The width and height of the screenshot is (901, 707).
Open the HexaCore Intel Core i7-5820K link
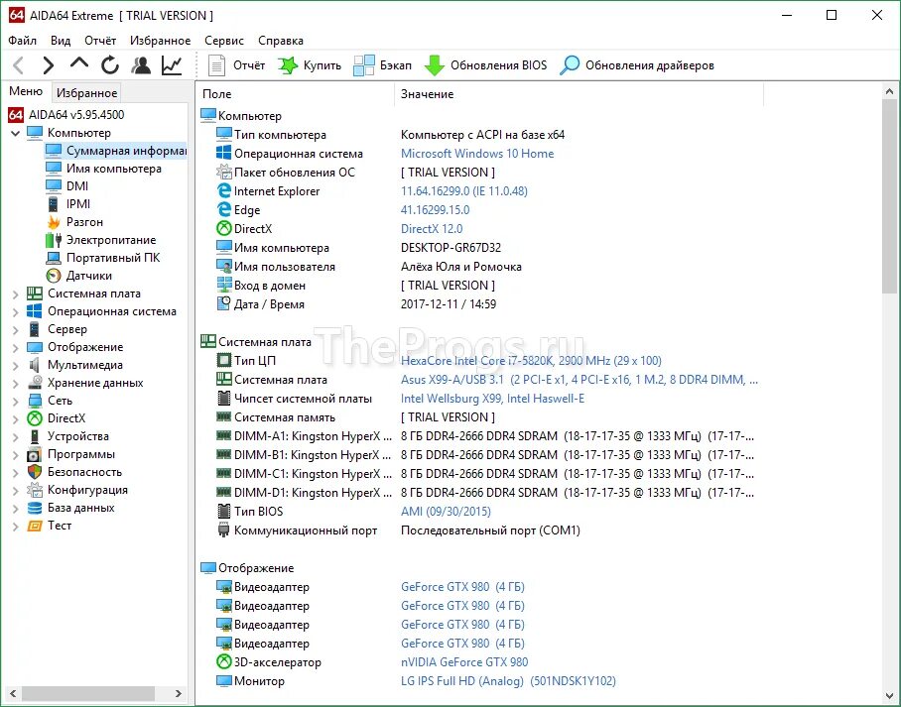pyautogui.click(x=531, y=360)
